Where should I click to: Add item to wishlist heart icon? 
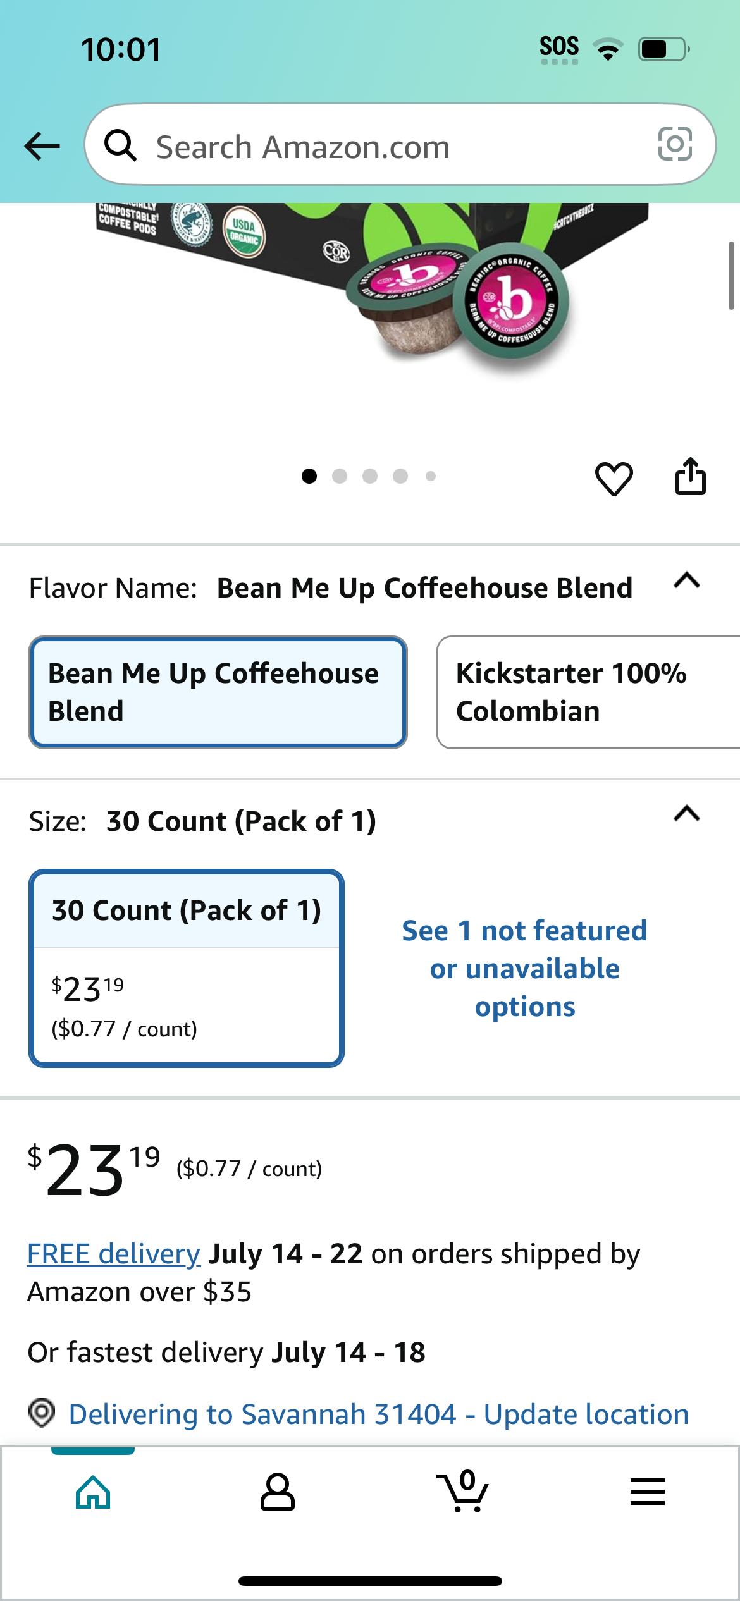(x=614, y=478)
